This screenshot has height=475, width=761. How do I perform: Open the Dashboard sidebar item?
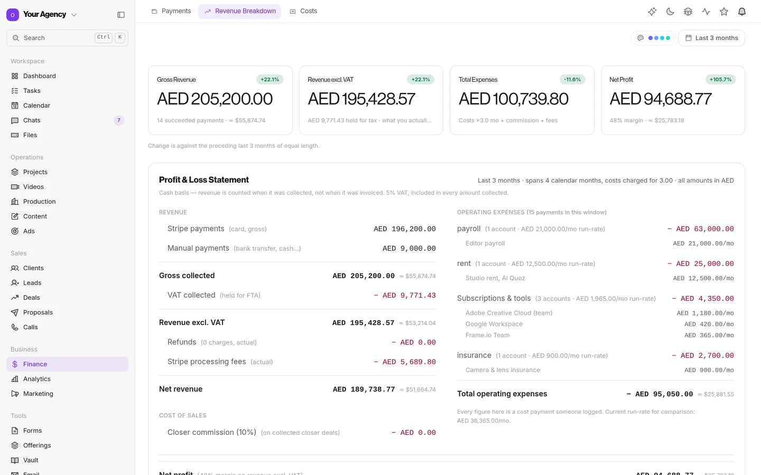coord(67,76)
